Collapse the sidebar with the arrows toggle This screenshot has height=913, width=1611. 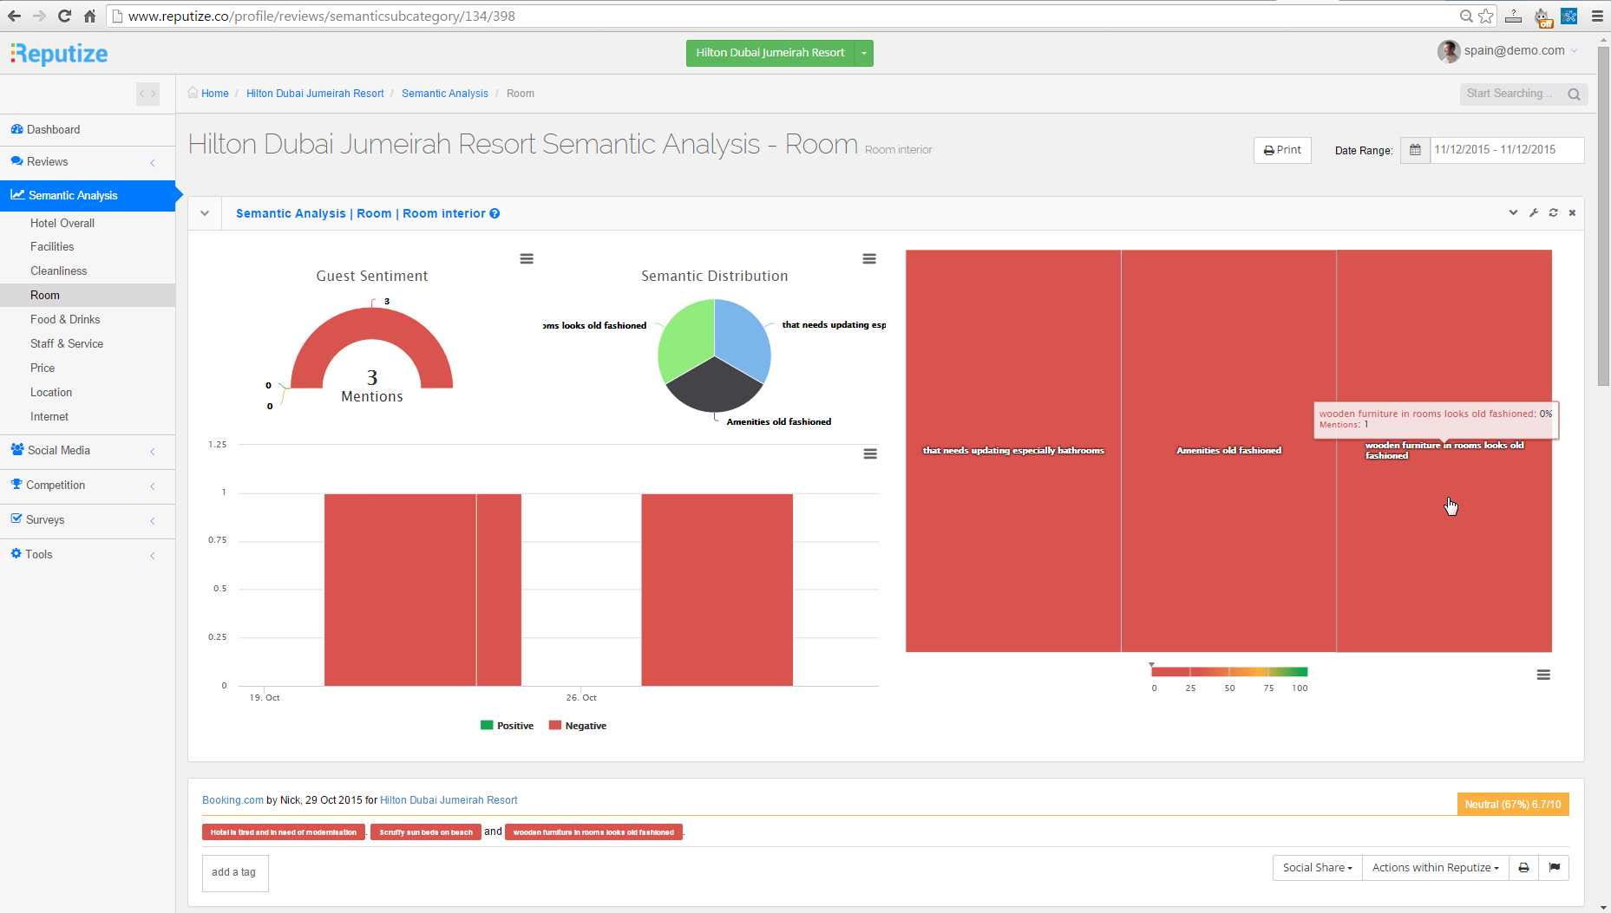click(148, 94)
